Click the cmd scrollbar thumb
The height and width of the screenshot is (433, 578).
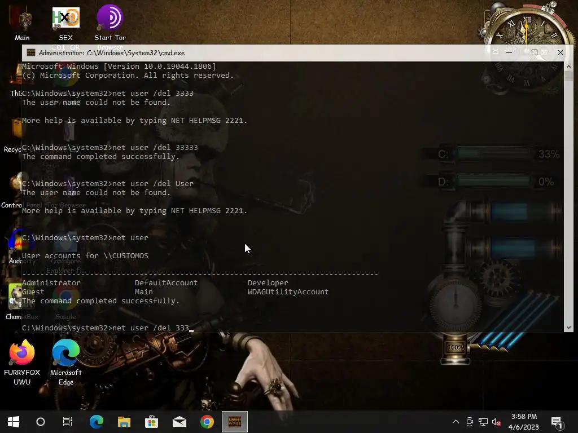pyautogui.click(x=568, y=76)
